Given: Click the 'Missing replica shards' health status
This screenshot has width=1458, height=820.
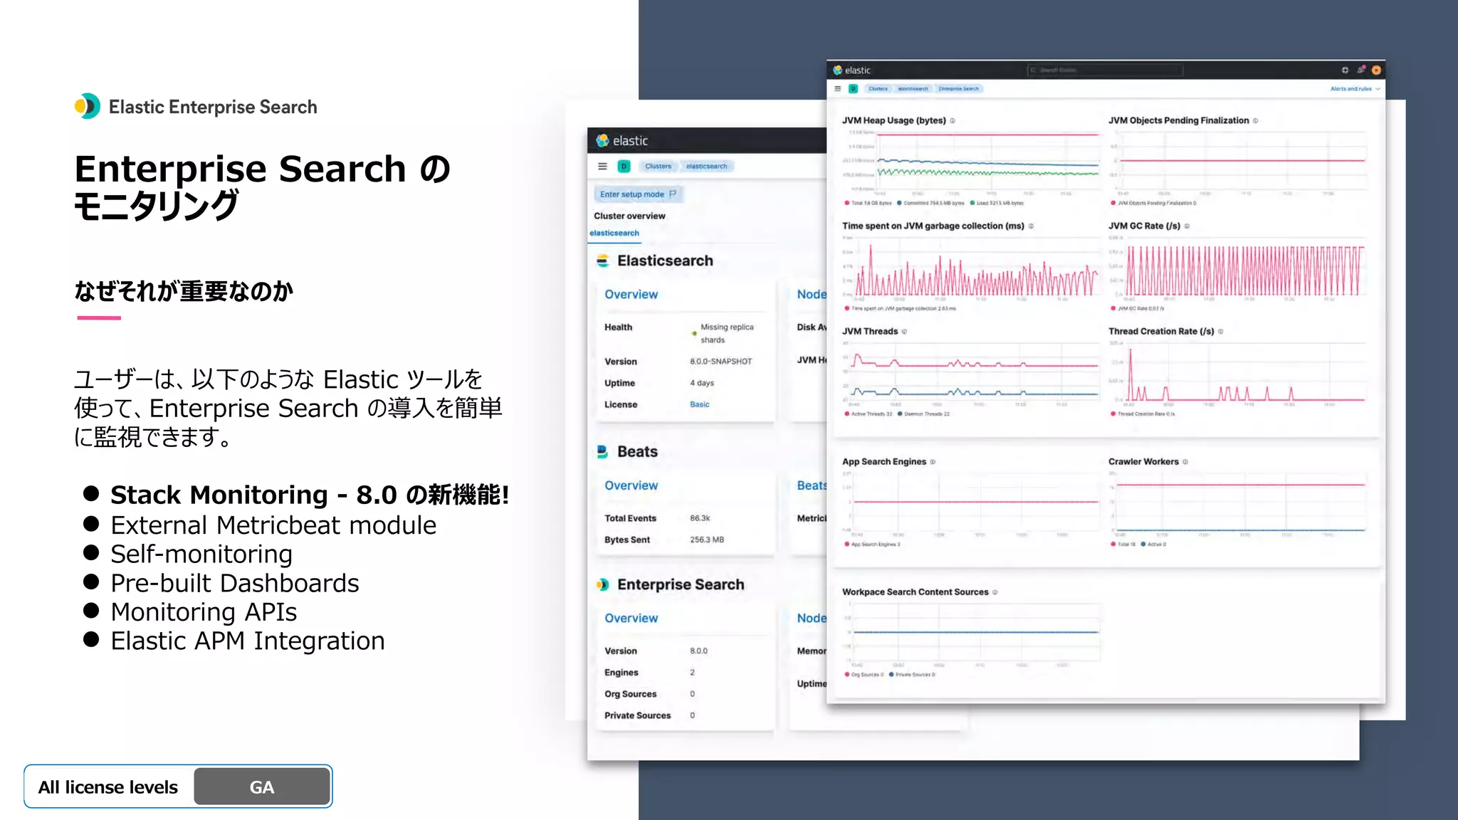Looking at the screenshot, I should click(x=727, y=334).
